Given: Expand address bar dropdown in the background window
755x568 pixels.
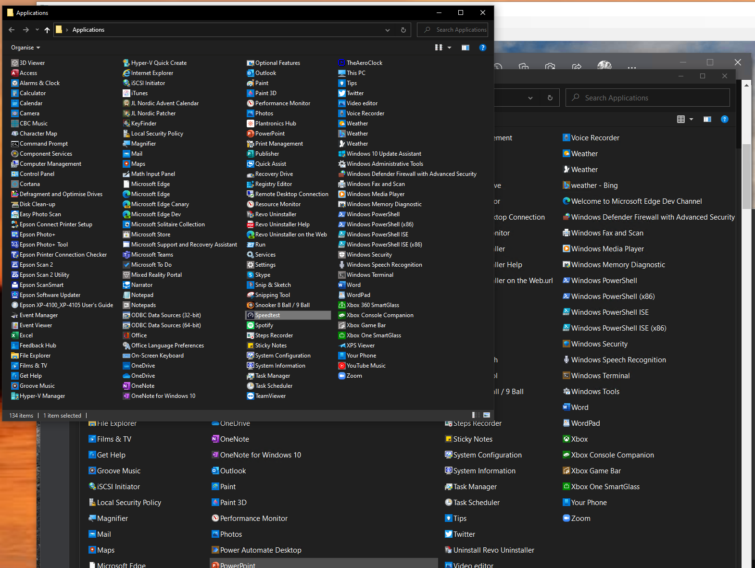Looking at the screenshot, I should (530, 98).
